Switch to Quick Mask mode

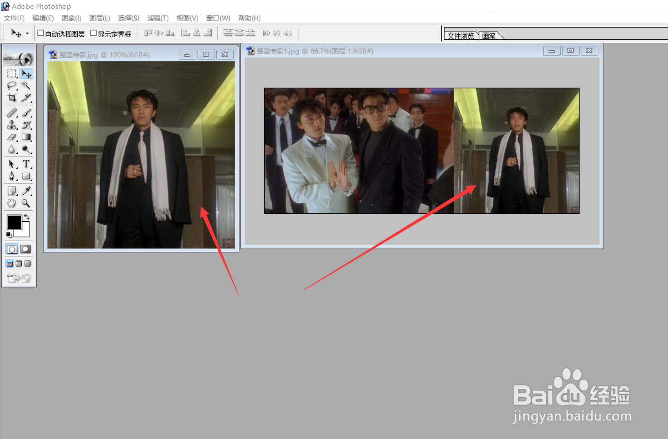coord(26,249)
